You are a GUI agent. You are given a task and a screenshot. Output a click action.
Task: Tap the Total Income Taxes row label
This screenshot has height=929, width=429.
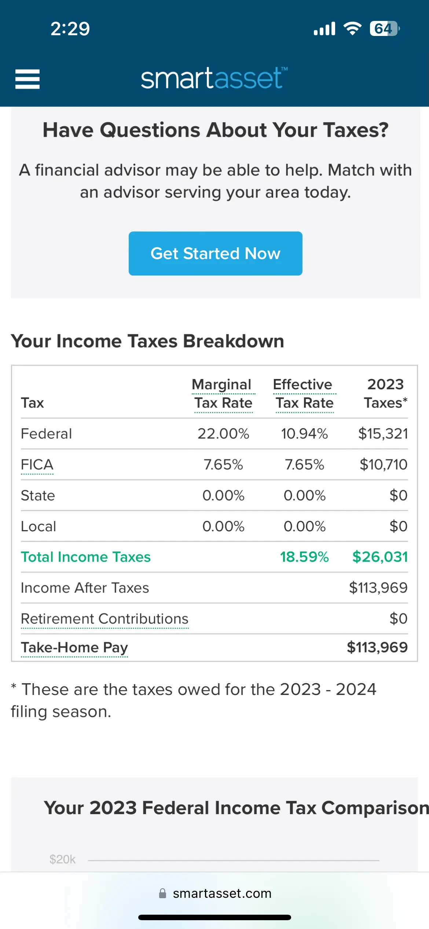click(86, 557)
